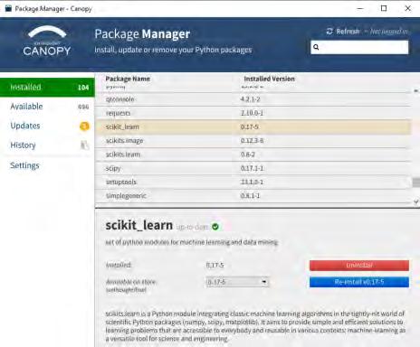420x347 pixels.
Task: Click the red Uninstall button
Action: pos(359,266)
